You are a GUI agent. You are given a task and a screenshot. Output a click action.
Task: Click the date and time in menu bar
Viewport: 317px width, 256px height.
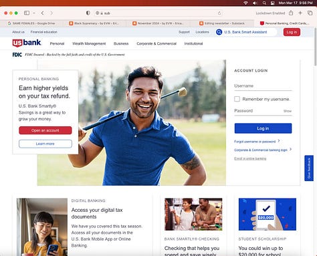(x=296, y=3)
